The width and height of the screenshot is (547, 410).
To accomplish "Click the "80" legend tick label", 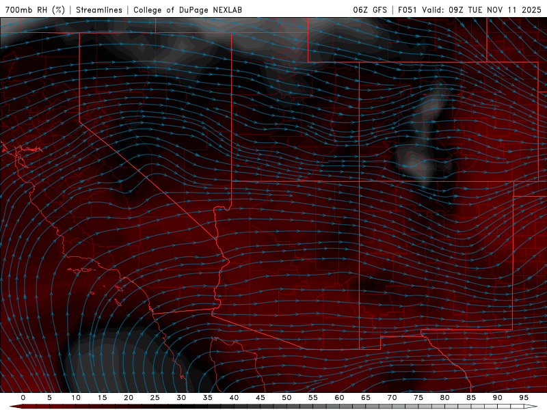I will click(x=444, y=398).
